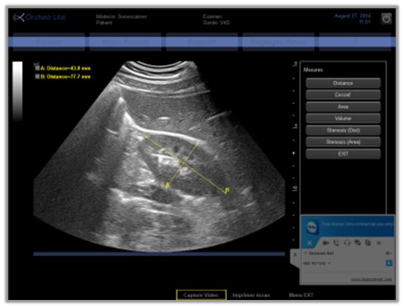Collapse the Session list section
404x308 pixels.
[x=306, y=253]
